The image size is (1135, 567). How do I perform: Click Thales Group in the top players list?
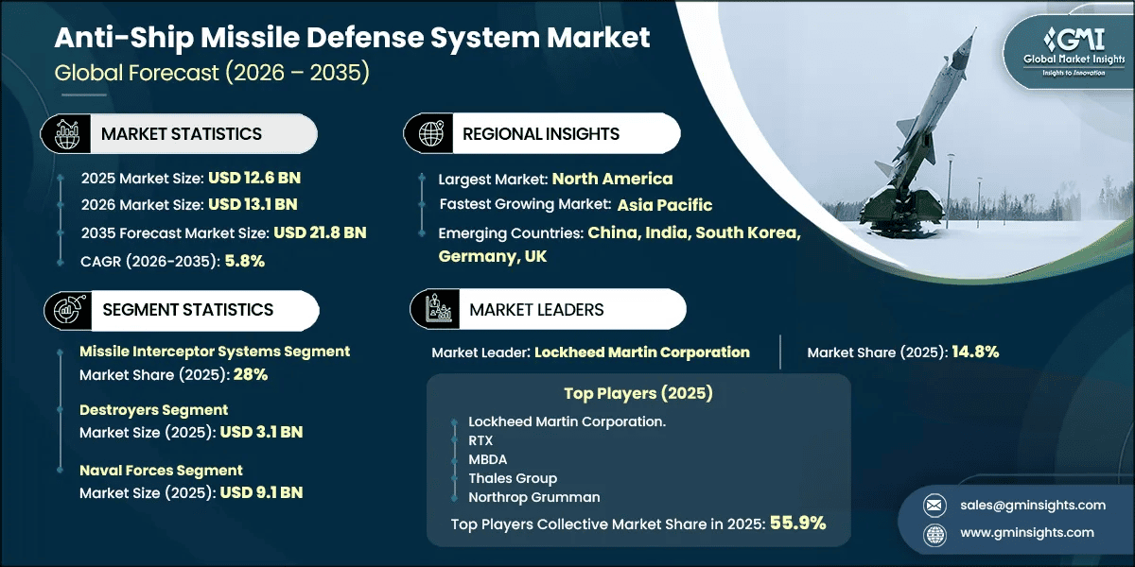coord(513,478)
